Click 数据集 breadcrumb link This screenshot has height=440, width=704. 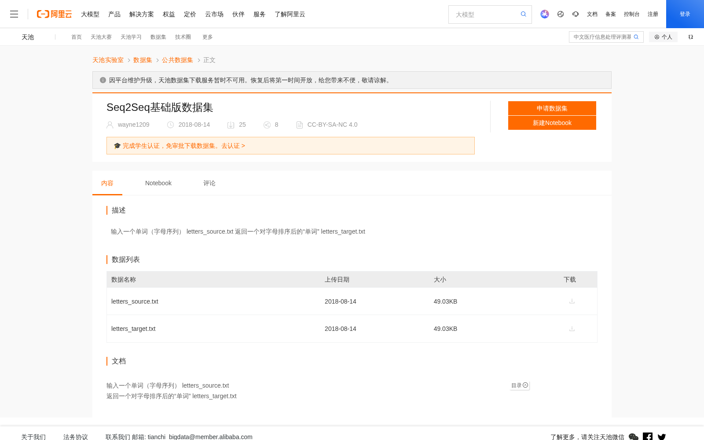coord(143,60)
